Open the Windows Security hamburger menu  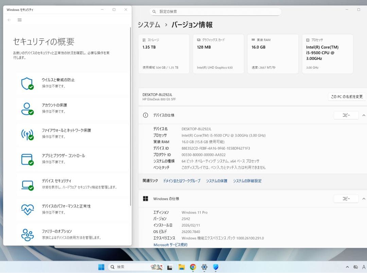coord(20,20)
